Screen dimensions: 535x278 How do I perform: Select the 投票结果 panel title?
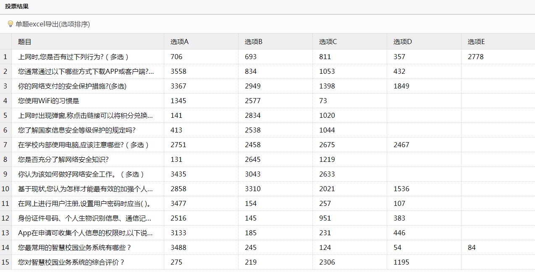tap(17, 7)
